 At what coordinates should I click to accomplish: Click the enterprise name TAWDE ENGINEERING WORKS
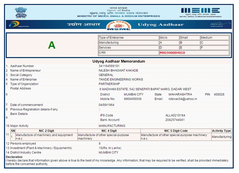[121, 79]
